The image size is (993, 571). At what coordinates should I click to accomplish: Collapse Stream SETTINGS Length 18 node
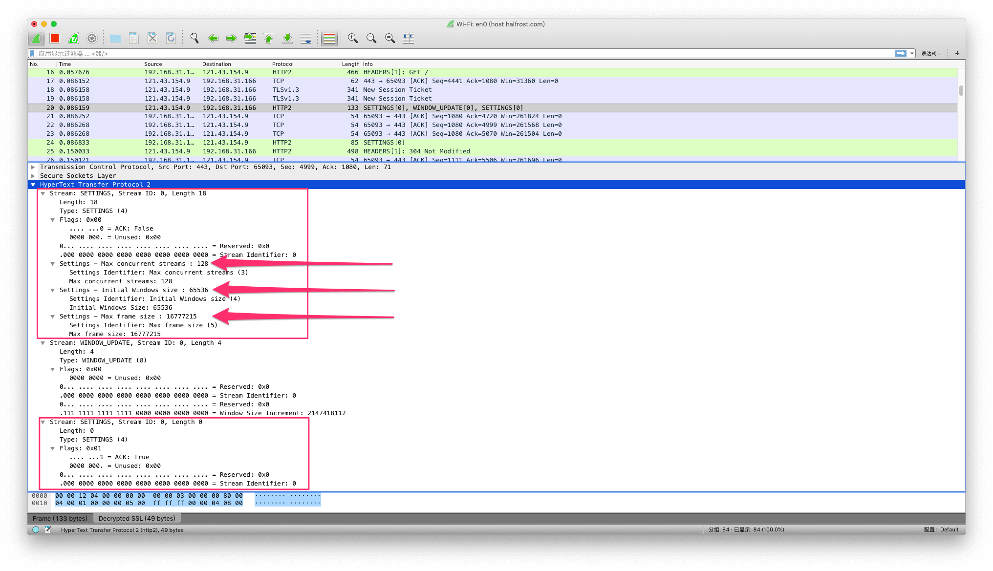point(43,193)
